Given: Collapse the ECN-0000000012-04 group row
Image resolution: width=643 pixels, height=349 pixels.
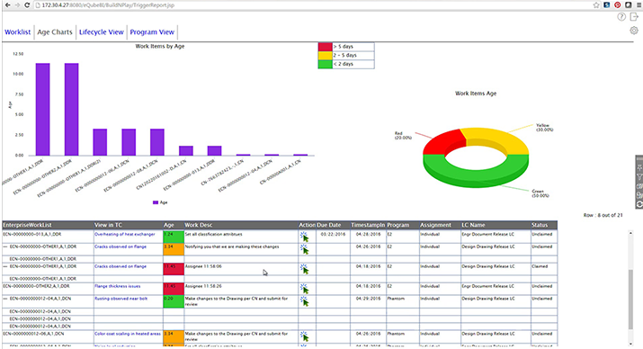Looking at the screenshot, I should tap(4, 299).
